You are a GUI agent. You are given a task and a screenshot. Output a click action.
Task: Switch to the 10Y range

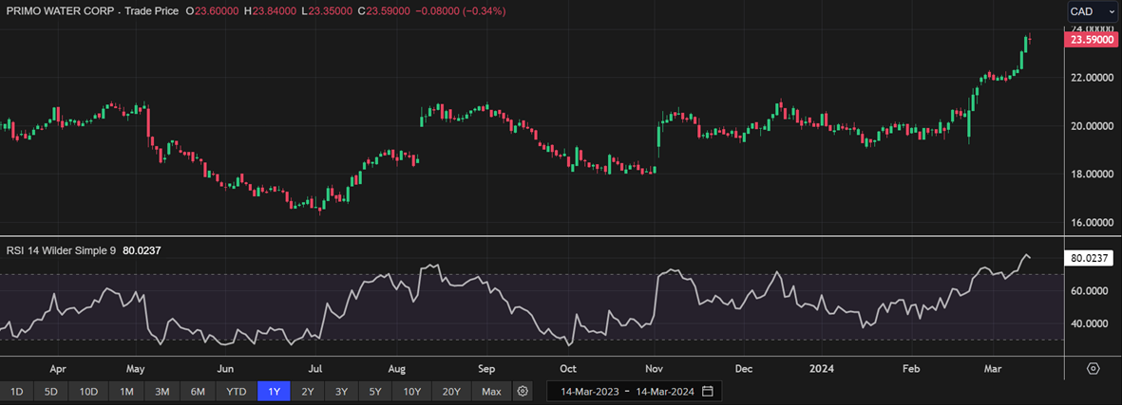click(412, 392)
